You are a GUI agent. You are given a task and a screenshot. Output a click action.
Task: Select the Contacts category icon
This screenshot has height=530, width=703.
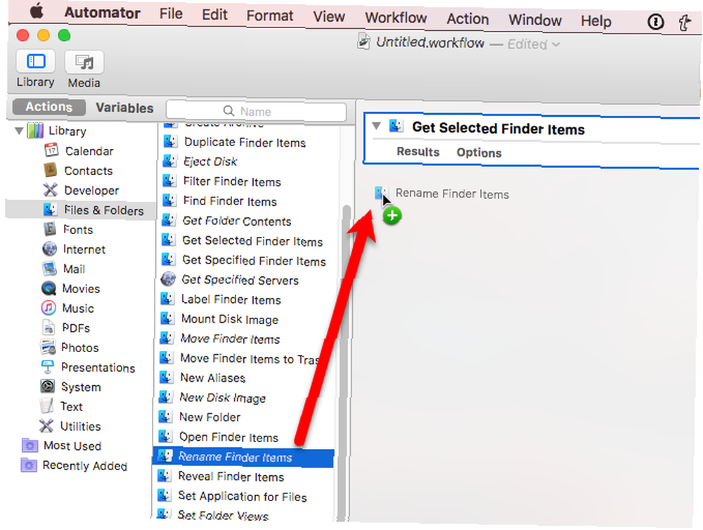[x=50, y=170]
